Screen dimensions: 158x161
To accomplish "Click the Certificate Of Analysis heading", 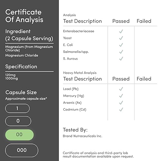I will pyautogui.click(x=24, y=16).
